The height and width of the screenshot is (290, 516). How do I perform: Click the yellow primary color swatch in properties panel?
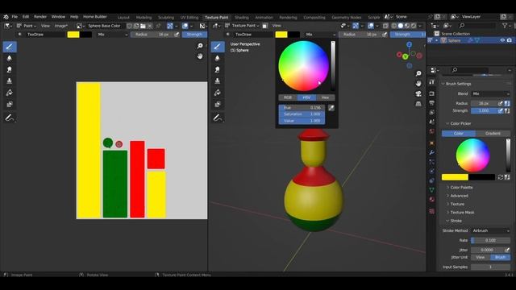tap(455, 177)
